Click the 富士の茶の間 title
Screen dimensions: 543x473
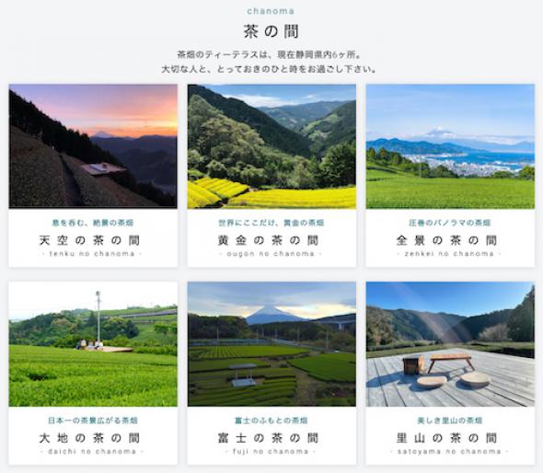[269, 438]
